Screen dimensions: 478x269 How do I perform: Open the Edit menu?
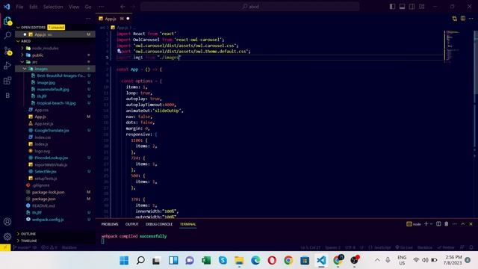[x=33, y=7]
